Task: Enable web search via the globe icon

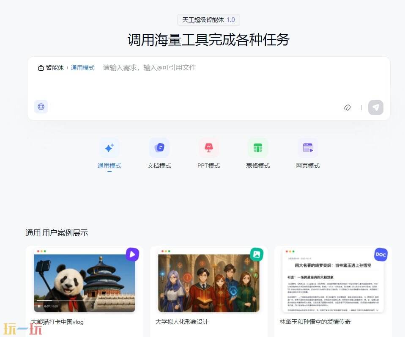Action: pos(41,107)
